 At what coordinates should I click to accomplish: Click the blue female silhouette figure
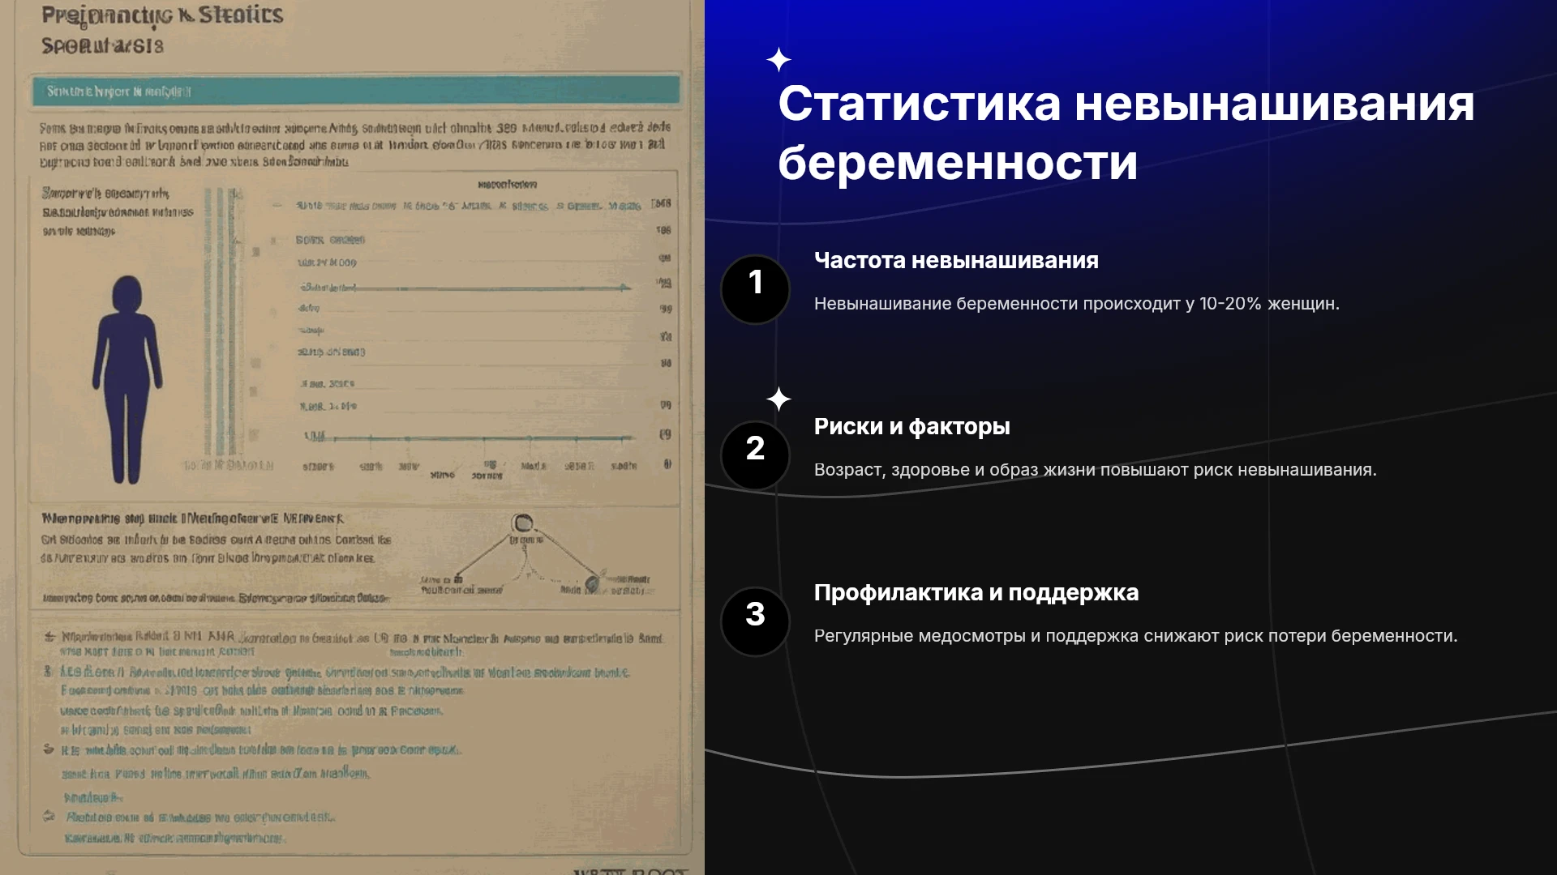[127, 379]
